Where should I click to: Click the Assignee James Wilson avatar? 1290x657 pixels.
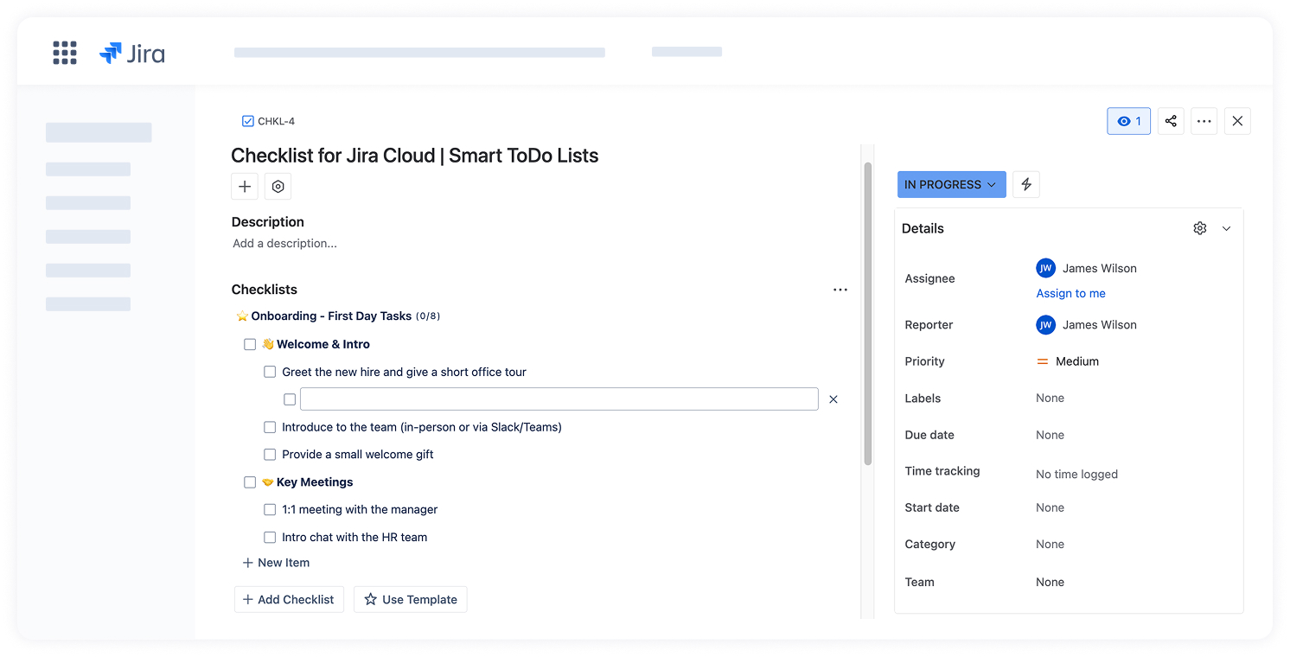click(x=1045, y=268)
